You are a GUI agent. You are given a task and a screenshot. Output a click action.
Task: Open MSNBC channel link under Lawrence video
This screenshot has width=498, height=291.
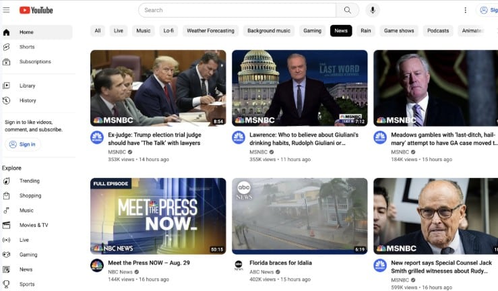[258, 152]
